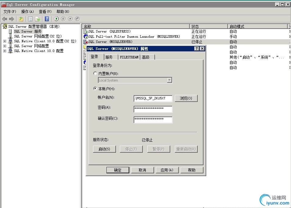Select SQL Server 网络配置 (32 位) tree item

(x=38, y=36)
